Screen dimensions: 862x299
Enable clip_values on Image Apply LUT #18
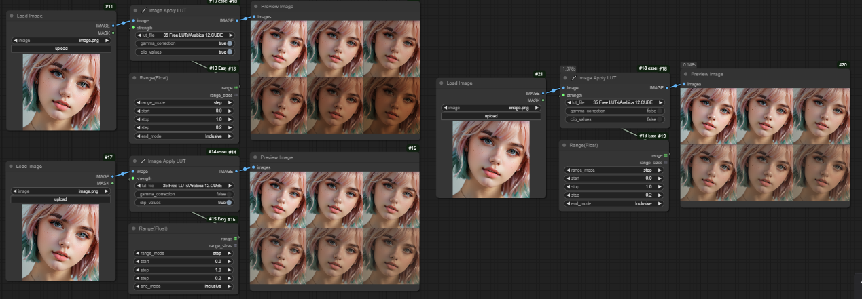[x=660, y=119]
